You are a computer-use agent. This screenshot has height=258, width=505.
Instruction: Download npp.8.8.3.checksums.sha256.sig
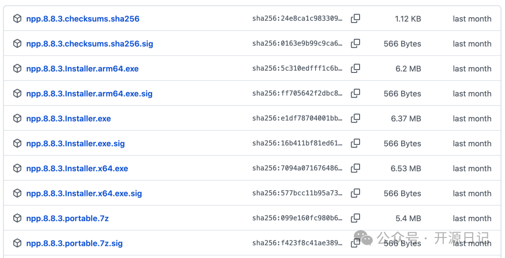click(89, 44)
